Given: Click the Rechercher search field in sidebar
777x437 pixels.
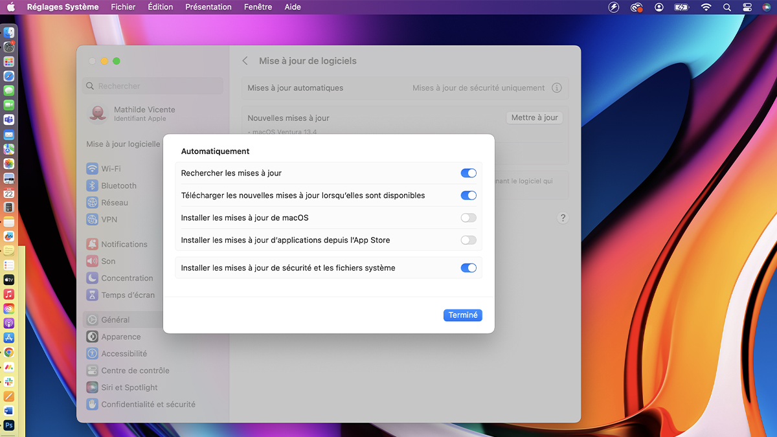Looking at the screenshot, I should pyautogui.click(x=153, y=86).
